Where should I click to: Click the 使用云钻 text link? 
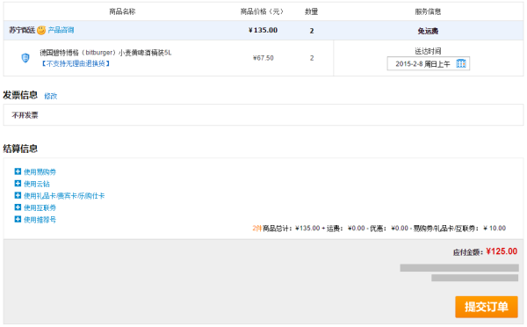pyautogui.click(x=37, y=184)
